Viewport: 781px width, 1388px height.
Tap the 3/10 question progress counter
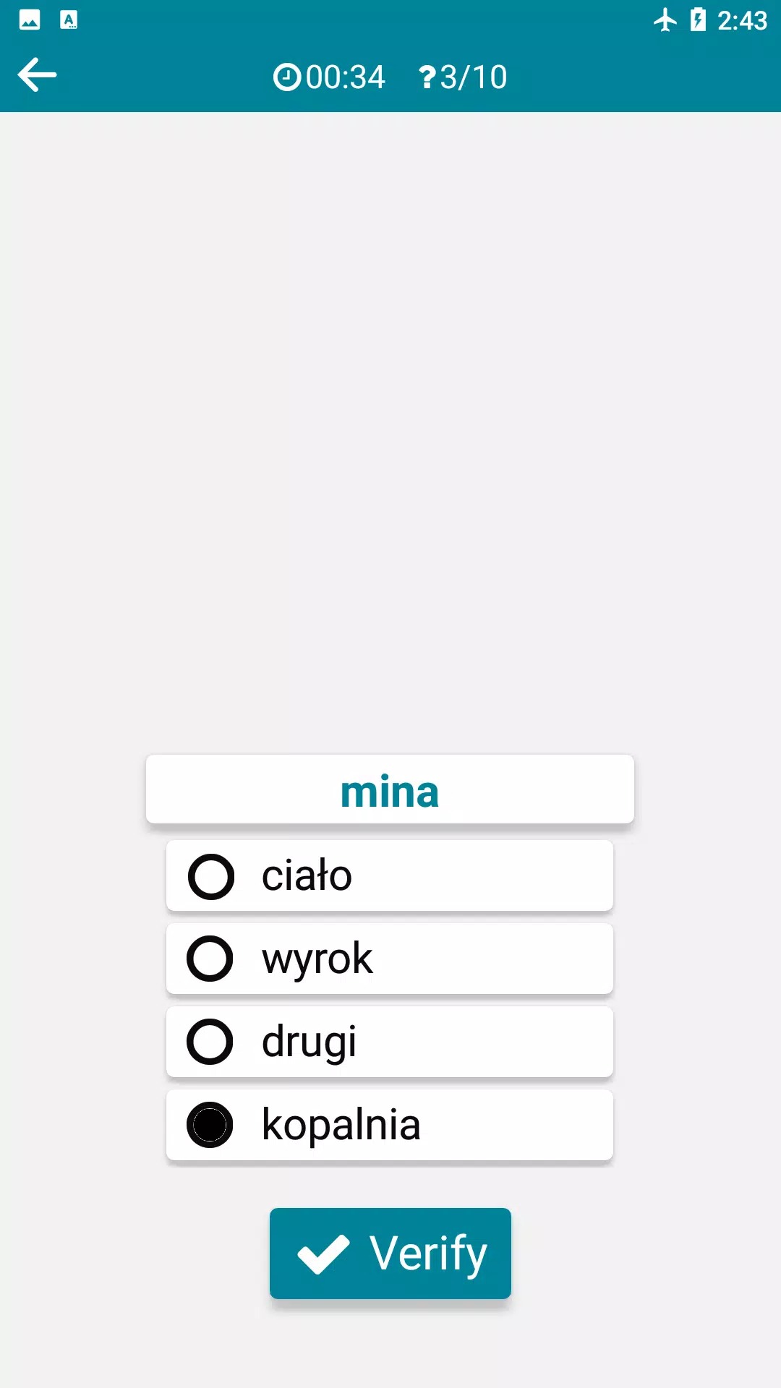474,77
